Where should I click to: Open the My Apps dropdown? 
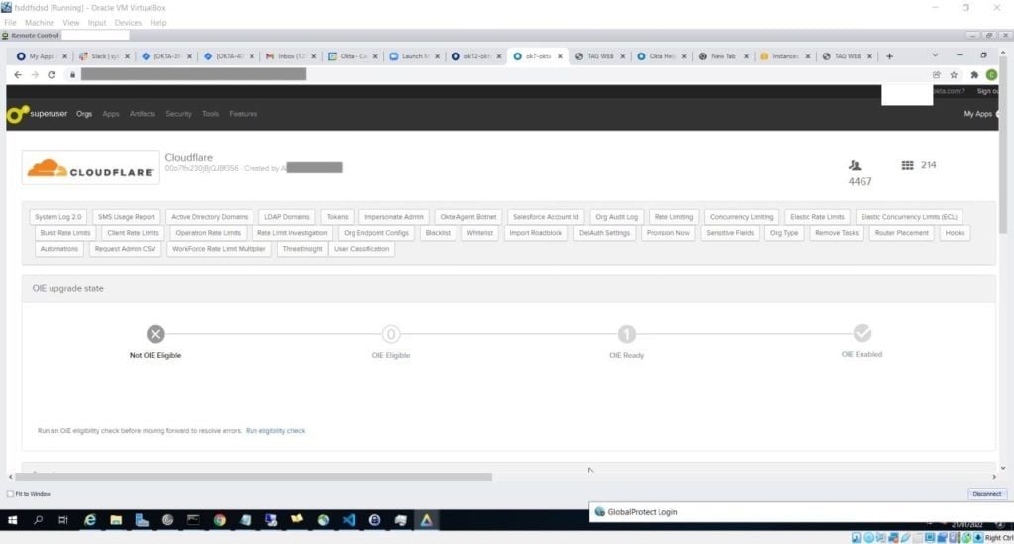pyautogui.click(x=979, y=114)
